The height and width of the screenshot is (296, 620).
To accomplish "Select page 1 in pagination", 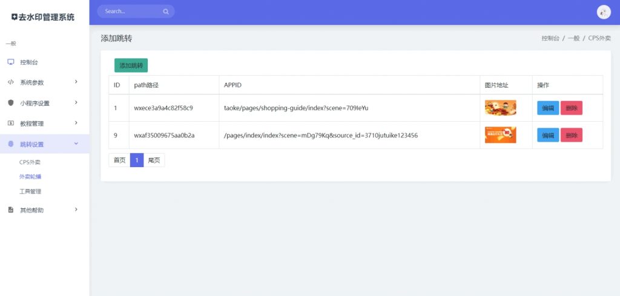I will (137, 160).
